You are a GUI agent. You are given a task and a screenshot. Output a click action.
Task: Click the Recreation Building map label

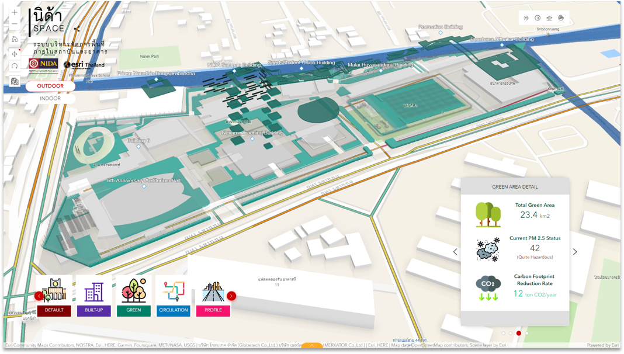440,27
